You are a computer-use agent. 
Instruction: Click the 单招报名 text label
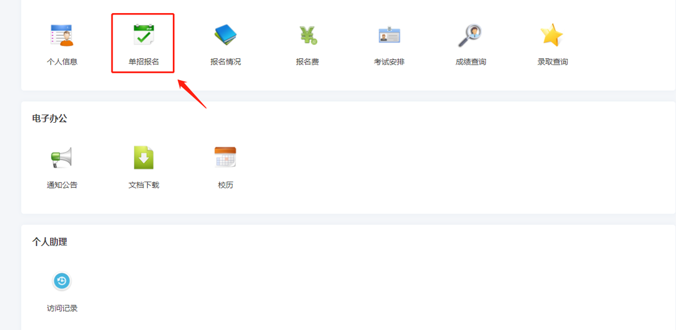[144, 62]
